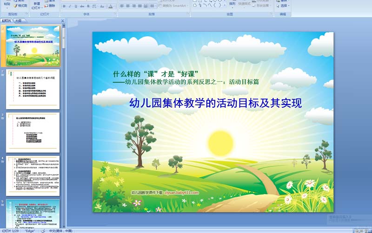Viewport: 372px width, 233px height.
Task: Click the ziyuan.baby611.com link on slide
Action: click(x=181, y=192)
